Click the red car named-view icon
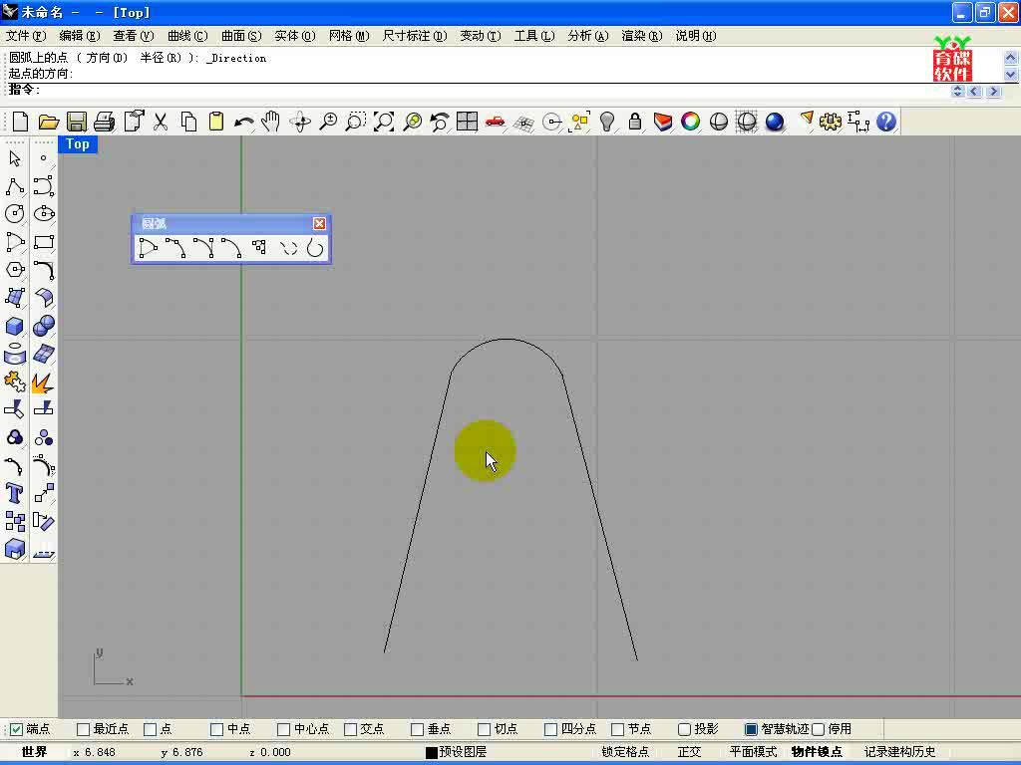The width and height of the screenshot is (1021, 765). click(495, 122)
